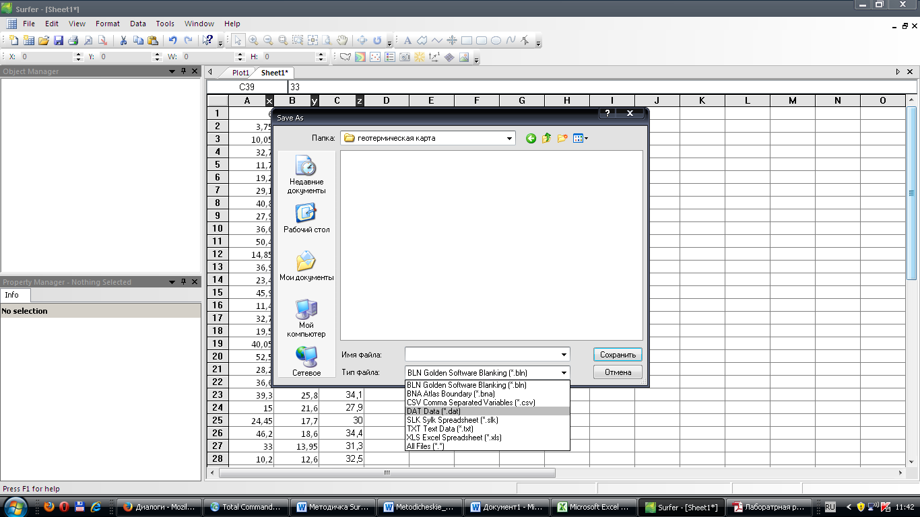
Task: Click the context Help pointer icon
Action: pyautogui.click(x=208, y=40)
